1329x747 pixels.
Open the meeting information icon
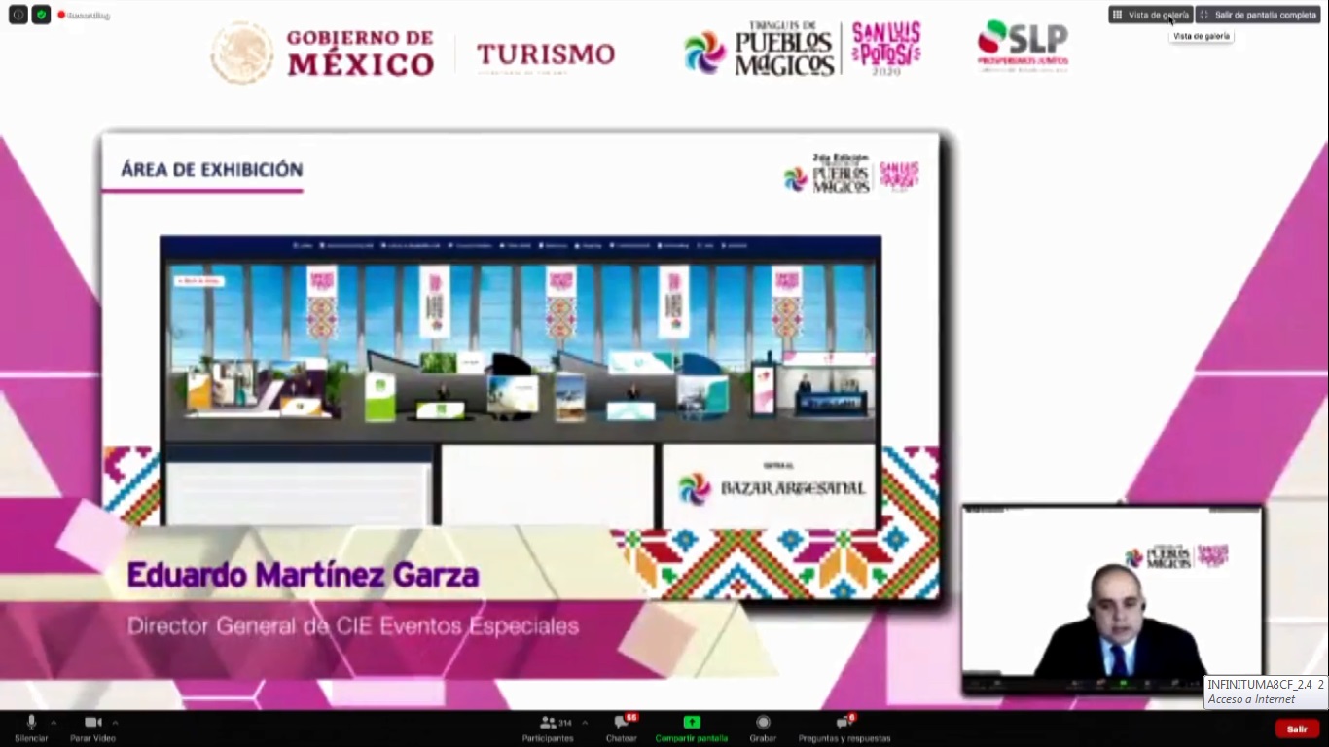tap(18, 15)
